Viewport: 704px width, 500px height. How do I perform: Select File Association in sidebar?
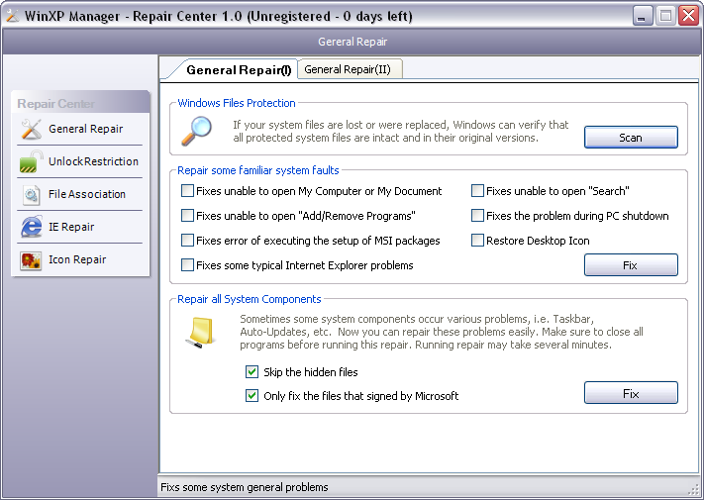coord(87,194)
